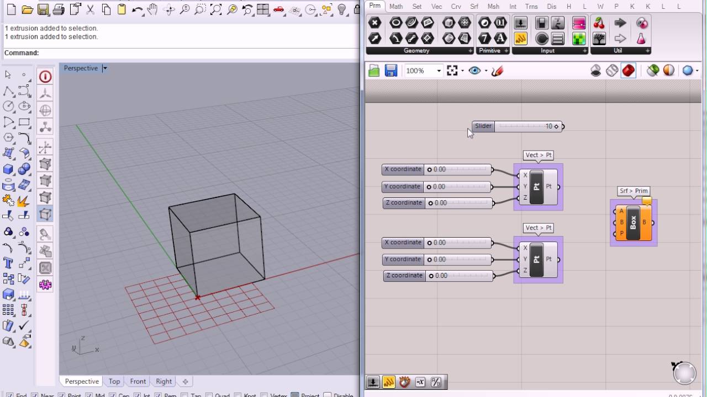This screenshot has width=707, height=397.
Task: Open the eye named views dropdown arrow
Action: tap(486, 71)
